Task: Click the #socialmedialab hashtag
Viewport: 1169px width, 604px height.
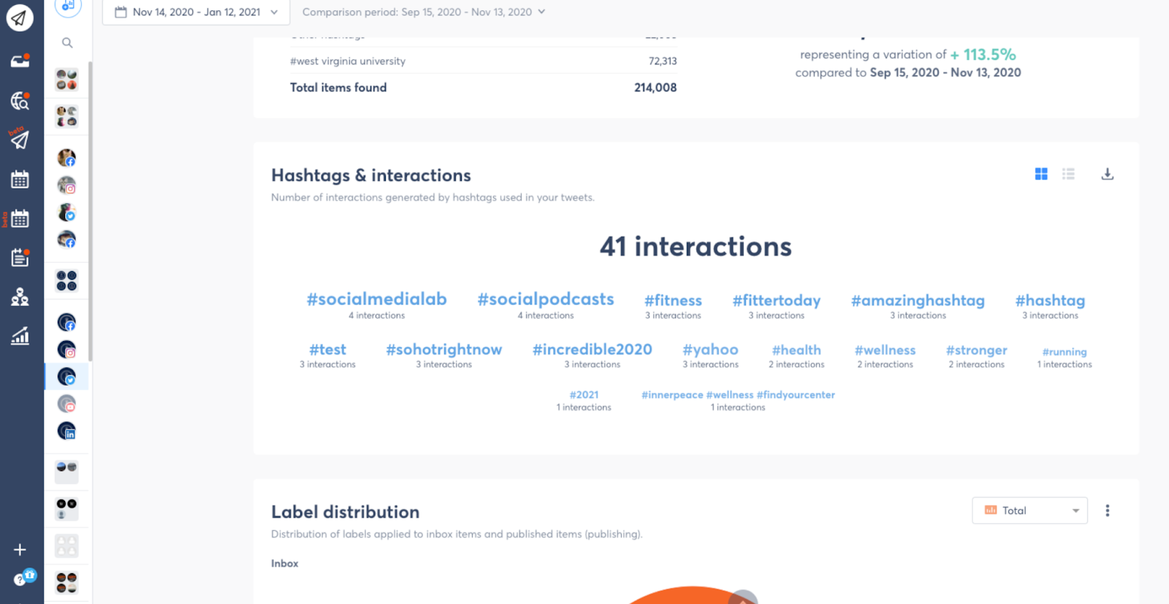Action: click(376, 299)
